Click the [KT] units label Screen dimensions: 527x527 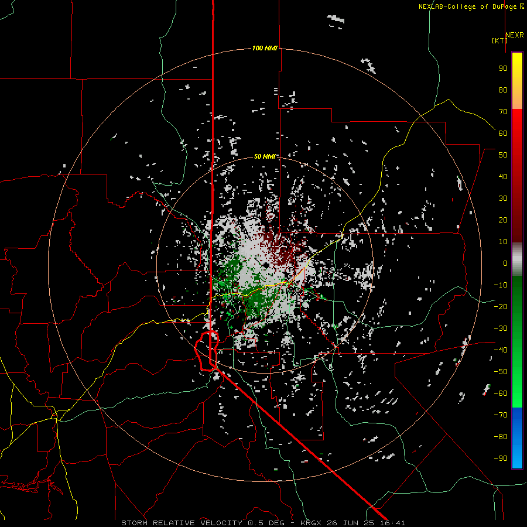499,40
